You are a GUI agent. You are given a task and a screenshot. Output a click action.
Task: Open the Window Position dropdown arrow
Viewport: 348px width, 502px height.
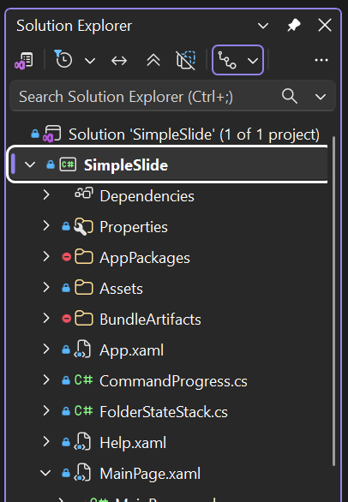pyautogui.click(x=263, y=26)
